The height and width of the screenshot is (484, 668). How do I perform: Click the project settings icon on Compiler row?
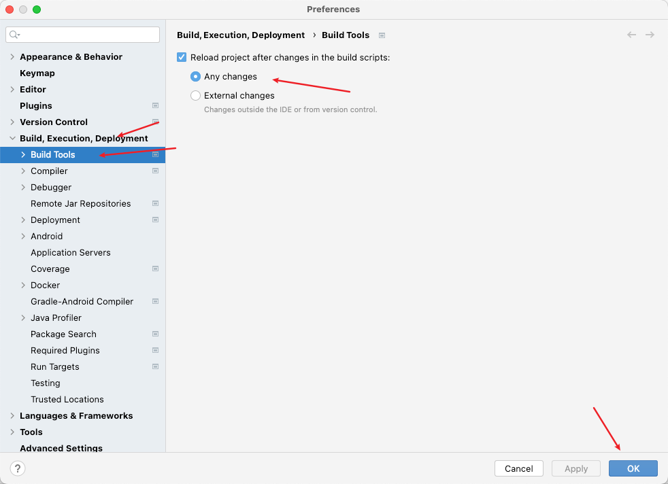[x=156, y=171]
